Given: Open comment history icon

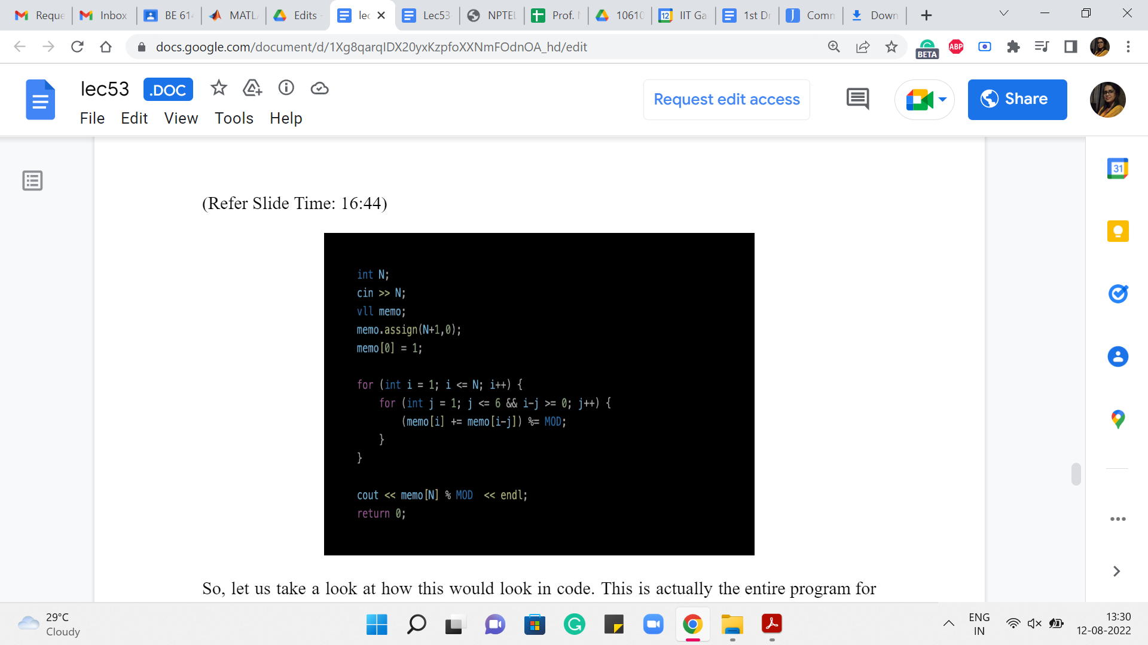Looking at the screenshot, I should (x=857, y=99).
